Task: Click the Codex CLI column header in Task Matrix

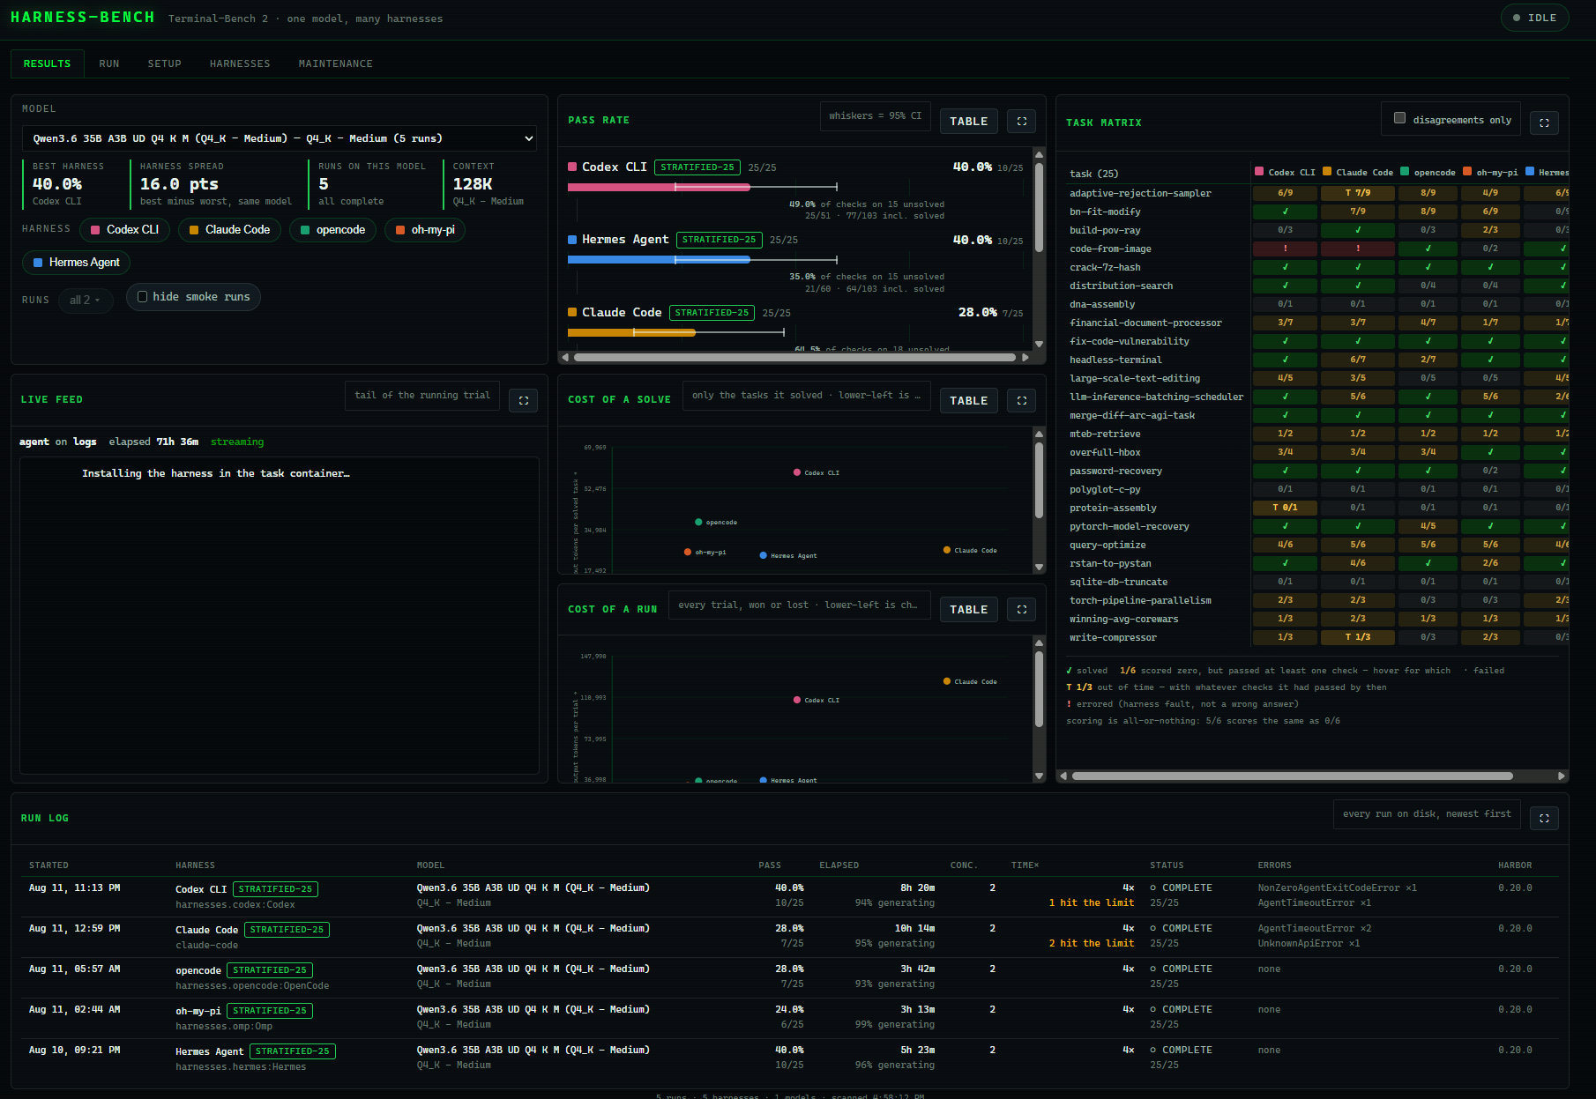Action: (1285, 173)
